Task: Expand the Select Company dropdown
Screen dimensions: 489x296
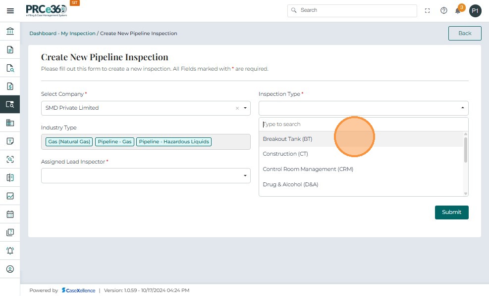Action: pos(245,108)
